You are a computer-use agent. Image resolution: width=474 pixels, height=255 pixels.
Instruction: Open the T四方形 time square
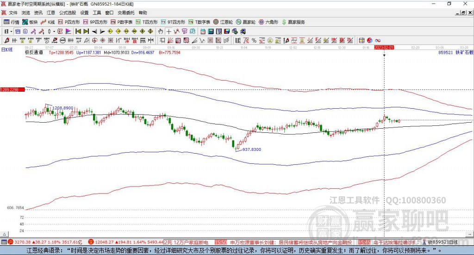pos(147,22)
